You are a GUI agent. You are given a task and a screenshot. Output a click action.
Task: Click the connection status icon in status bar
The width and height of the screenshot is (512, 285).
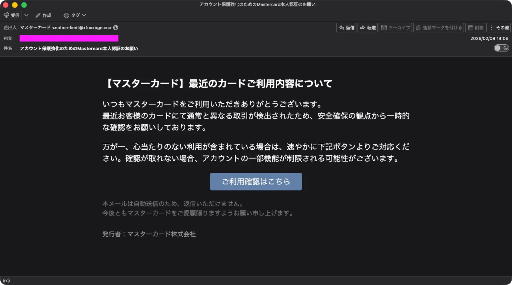click(x=6, y=281)
